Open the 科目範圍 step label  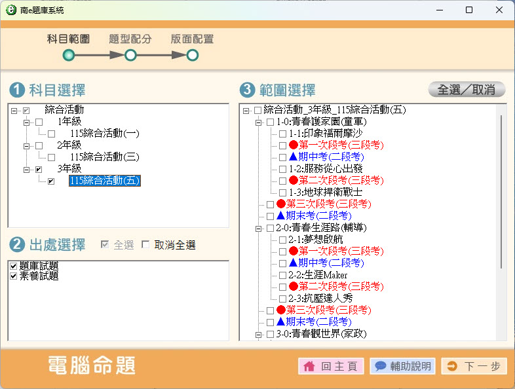coord(68,39)
